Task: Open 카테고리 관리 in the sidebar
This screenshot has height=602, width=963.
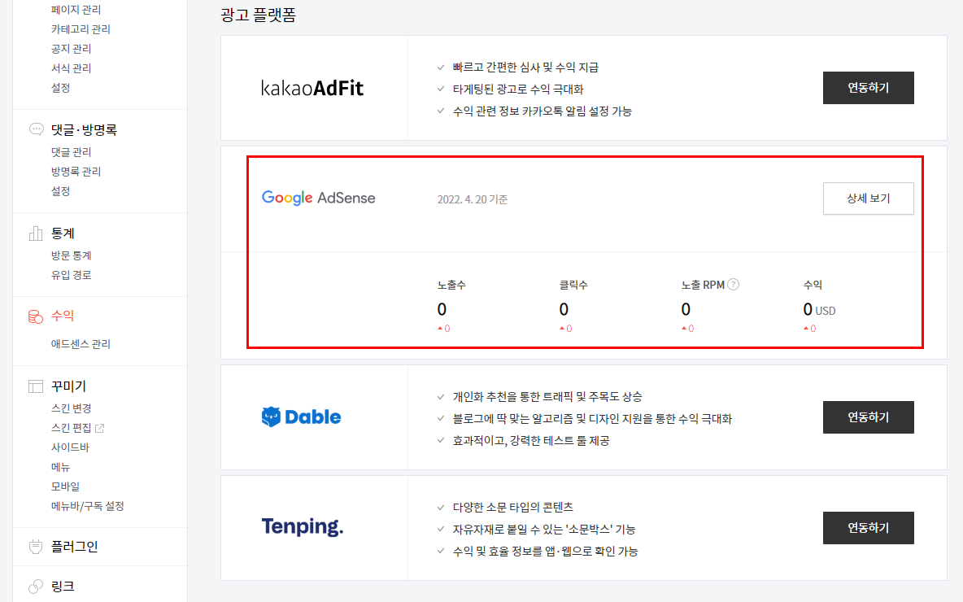Action: point(81,28)
